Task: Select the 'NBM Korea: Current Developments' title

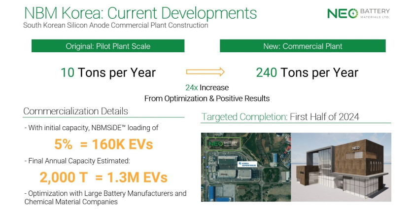Action: [140, 13]
